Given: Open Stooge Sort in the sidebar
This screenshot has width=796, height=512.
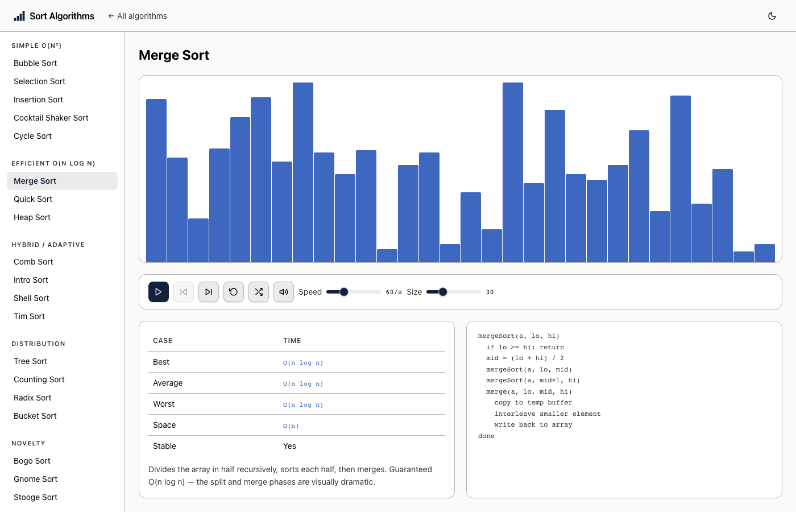Looking at the screenshot, I should (63, 497).
